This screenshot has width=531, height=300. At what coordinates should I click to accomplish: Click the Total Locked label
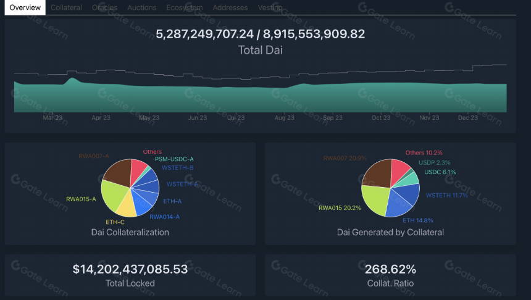click(130, 283)
